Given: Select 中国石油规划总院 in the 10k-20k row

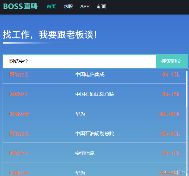Looking at the screenshot, I should 95,134.
